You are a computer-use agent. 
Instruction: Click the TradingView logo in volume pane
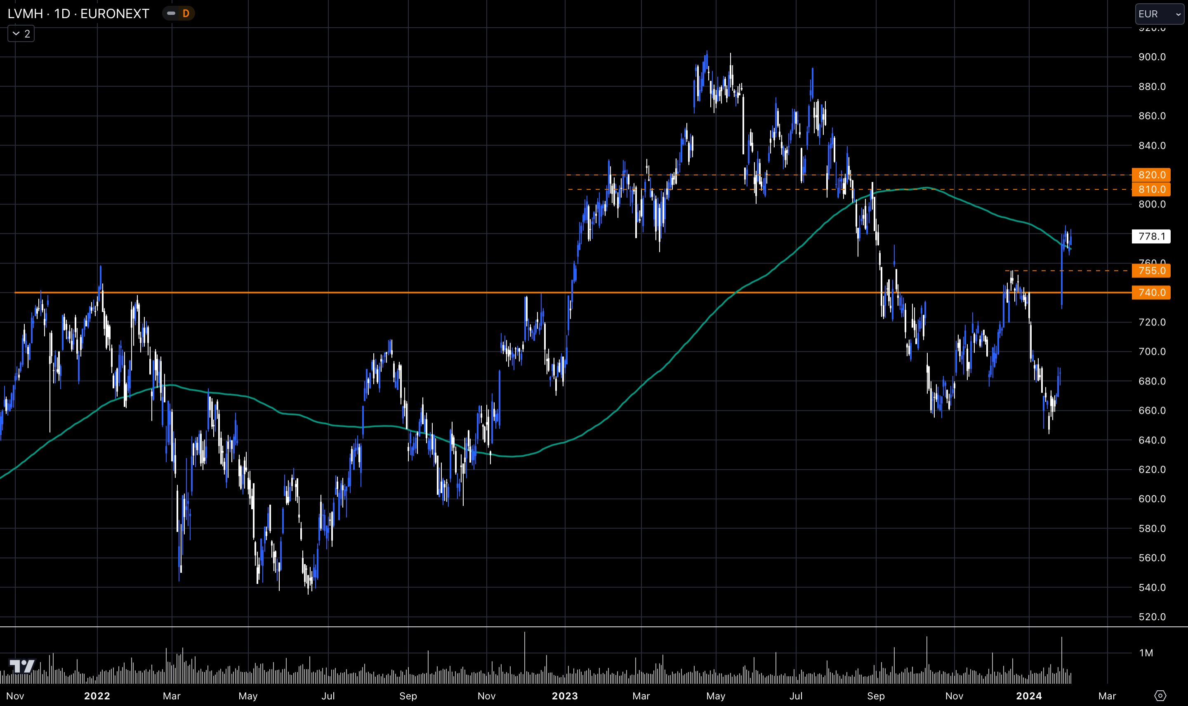coord(22,666)
